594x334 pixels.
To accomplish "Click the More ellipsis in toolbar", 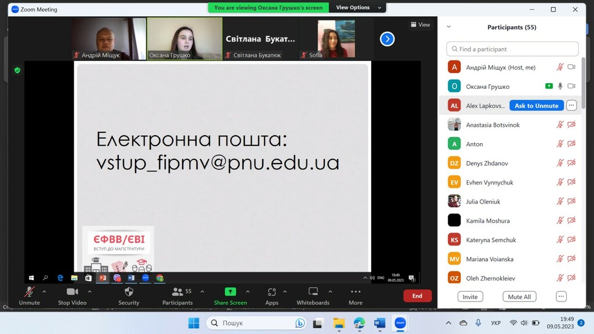I will (356, 292).
